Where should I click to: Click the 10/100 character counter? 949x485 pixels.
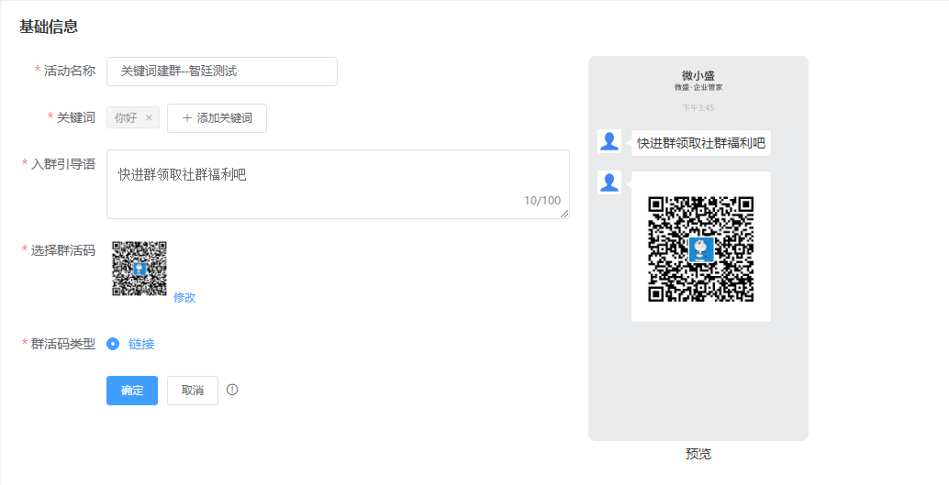coord(542,200)
